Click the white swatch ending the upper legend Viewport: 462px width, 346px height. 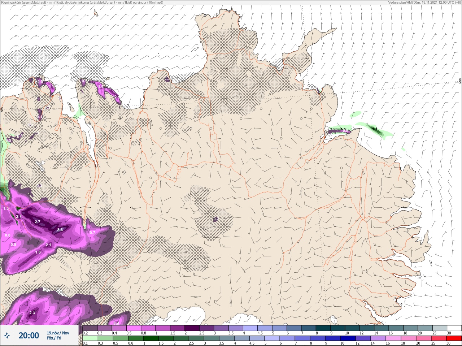coord(454,328)
